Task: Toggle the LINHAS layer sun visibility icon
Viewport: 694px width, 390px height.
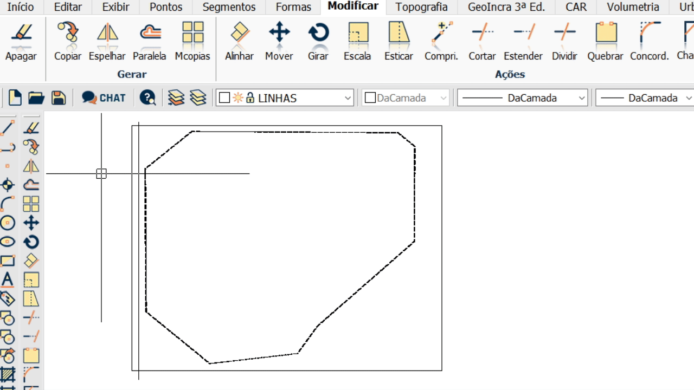Action: coord(238,98)
